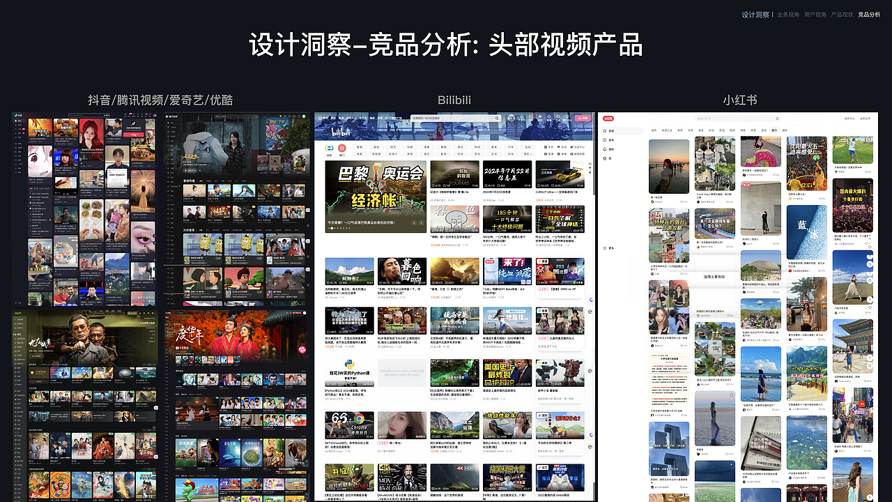
Task: Click the 发现 home icon in 小红书 sidebar
Action: pos(604,130)
